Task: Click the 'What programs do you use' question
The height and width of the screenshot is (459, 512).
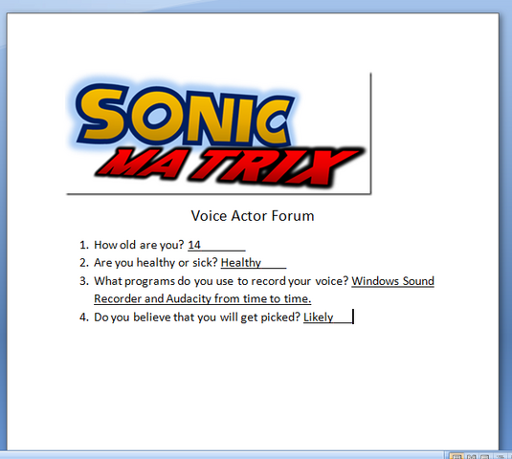Action: point(221,281)
